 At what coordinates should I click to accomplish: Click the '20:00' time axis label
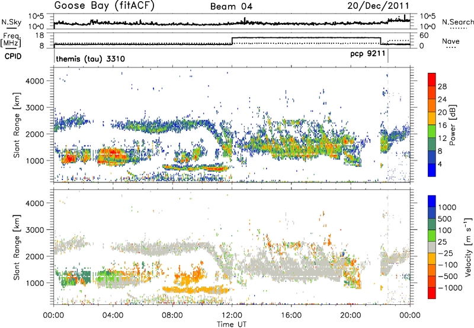click(x=351, y=316)
